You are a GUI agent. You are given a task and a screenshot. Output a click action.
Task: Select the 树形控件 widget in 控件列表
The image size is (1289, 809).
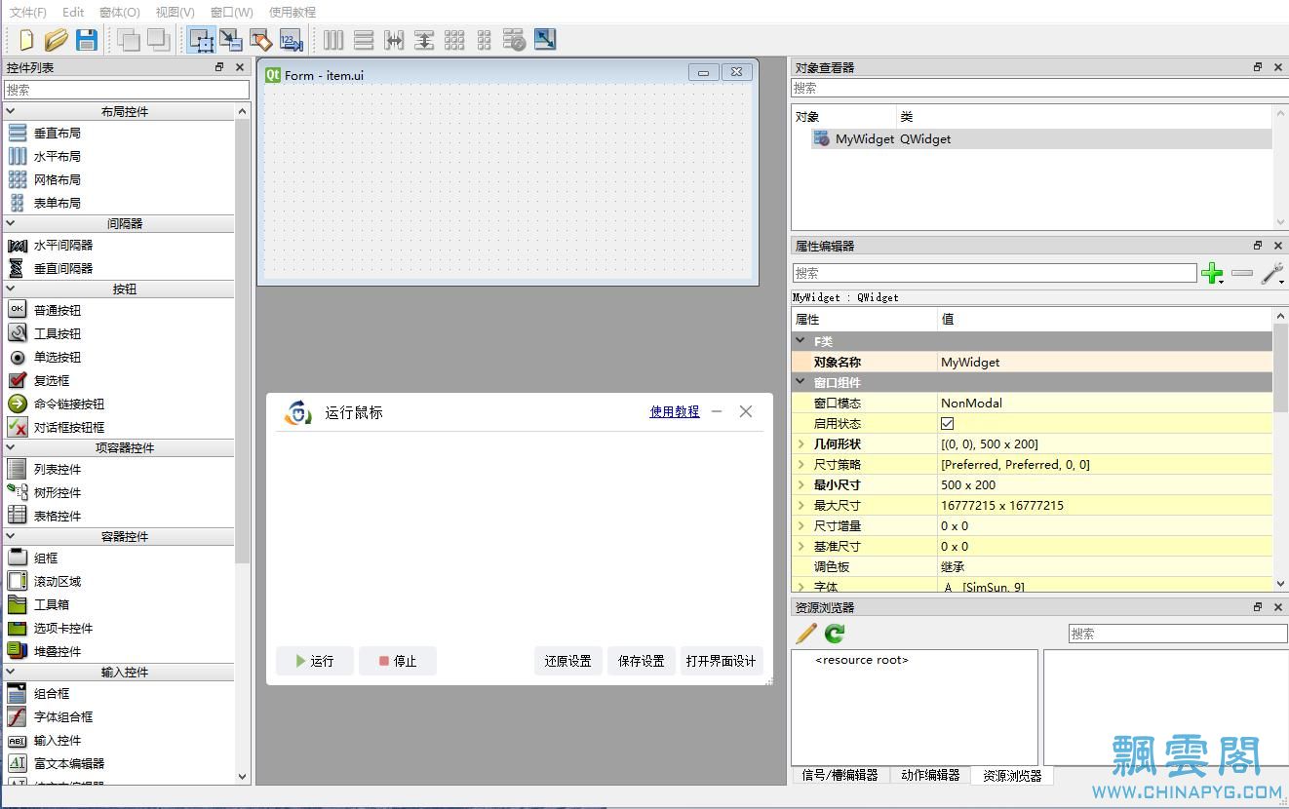[x=58, y=492]
